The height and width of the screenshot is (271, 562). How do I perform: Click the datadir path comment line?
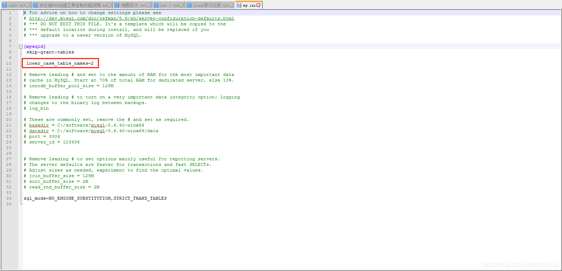coord(91,131)
